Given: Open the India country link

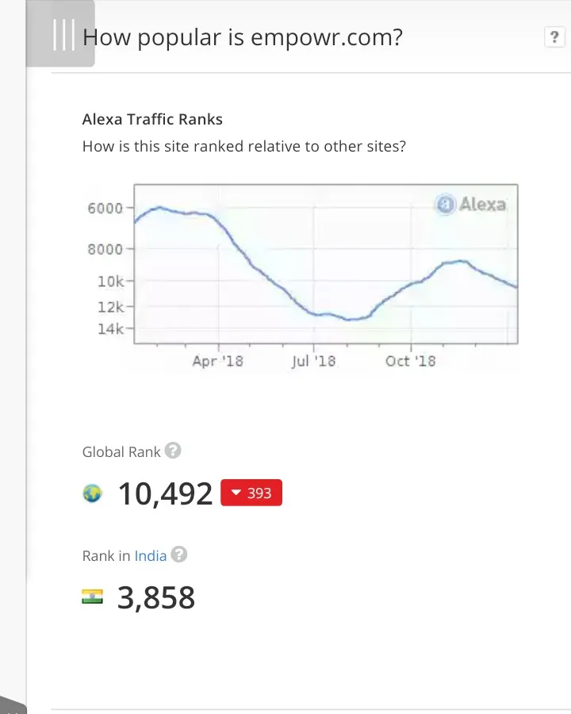Looking at the screenshot, I should pyautogui.click(x=150, y=556).
